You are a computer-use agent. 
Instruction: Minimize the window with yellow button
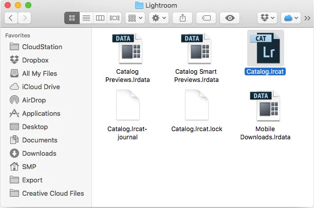[18, 5]
